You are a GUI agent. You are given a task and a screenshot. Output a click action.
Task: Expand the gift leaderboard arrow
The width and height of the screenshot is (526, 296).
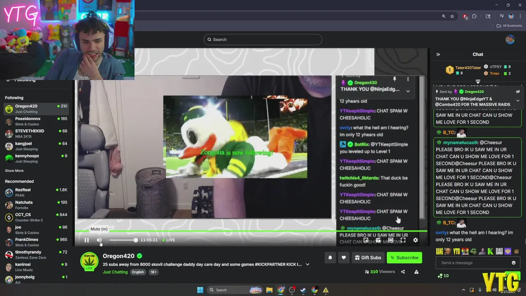point(478,81)
